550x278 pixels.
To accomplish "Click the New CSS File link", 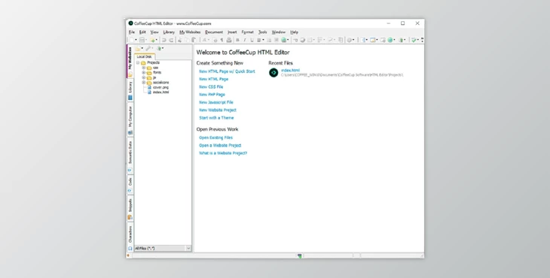I will point(211,86).
